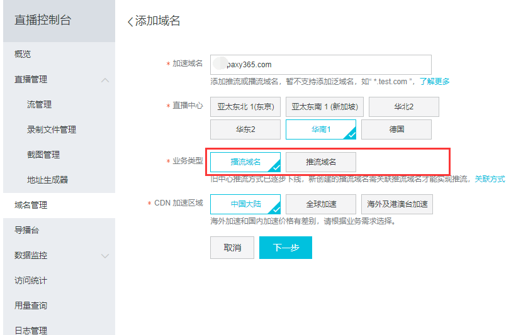Image resolution: width=528 pixels, height=335 pixels.
Task: Click the 取消 button
Action: (x=232, y=248)
